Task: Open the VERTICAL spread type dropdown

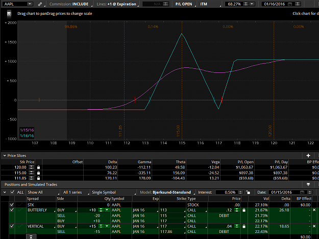Action: click(41, 226)
